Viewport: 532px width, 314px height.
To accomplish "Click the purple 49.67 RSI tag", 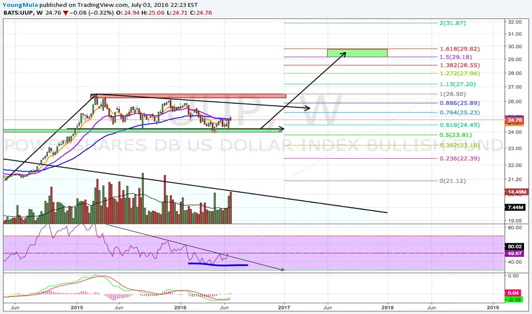I will (514, 253).
